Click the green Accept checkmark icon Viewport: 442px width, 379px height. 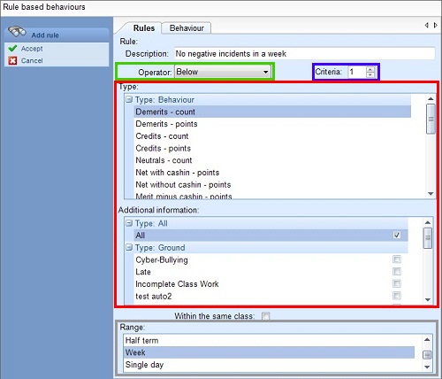point(12,48)
